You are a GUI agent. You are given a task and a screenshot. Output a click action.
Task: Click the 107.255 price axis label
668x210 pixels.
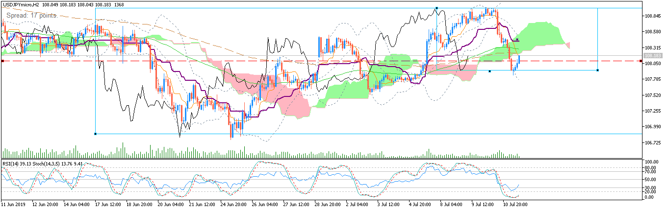tap(653, 111)
